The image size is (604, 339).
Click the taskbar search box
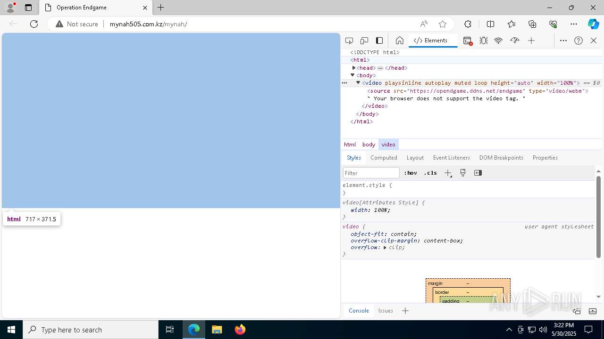point(91,330)
